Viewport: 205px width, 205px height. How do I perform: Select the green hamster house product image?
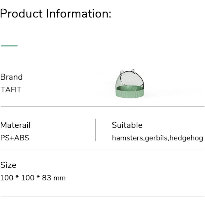[130, 84]
